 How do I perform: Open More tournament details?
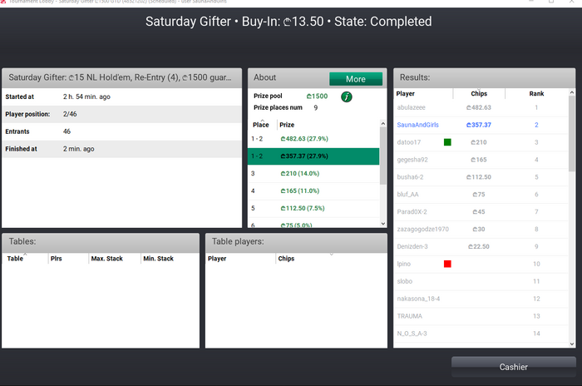pyautogui.click(x=356, y=79)
